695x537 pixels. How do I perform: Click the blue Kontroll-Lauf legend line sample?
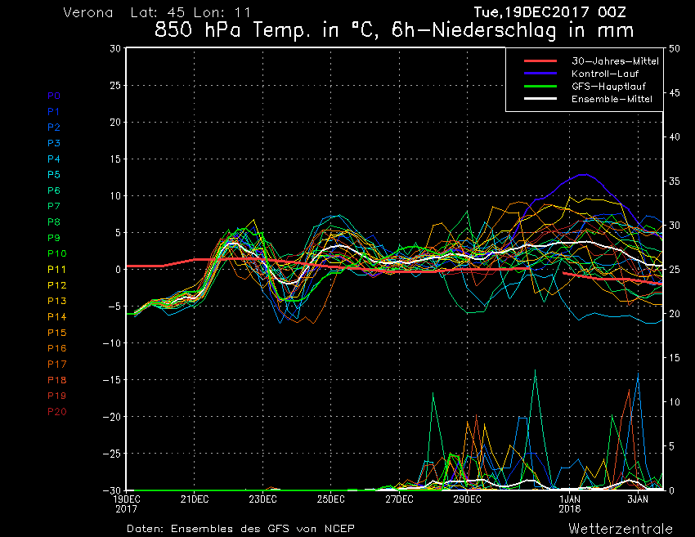(540, 73)
